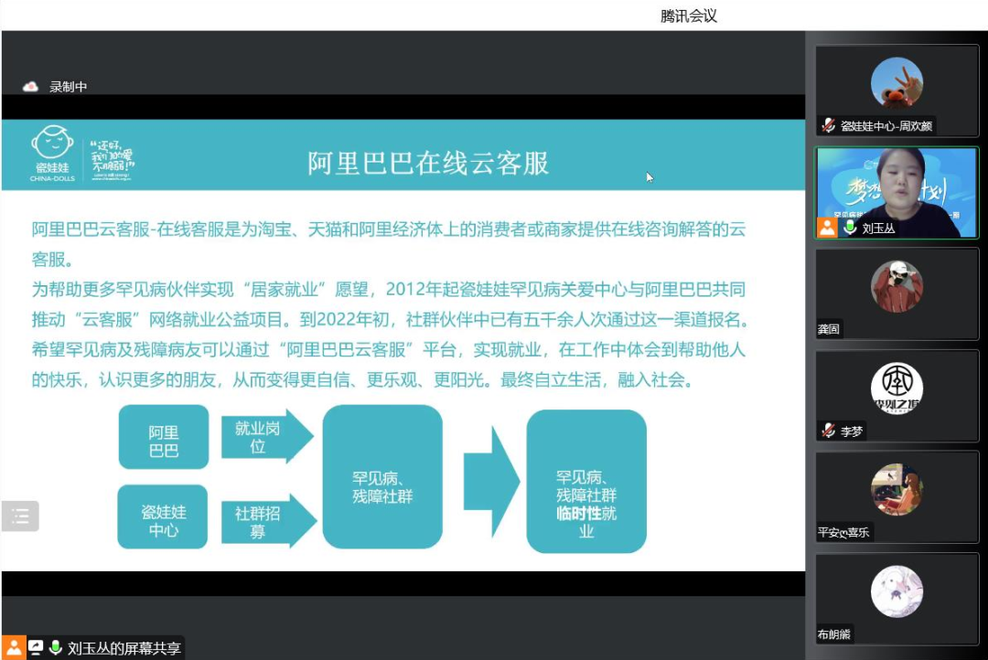988x660 pixels.
Task: Click the 瓷娃娃 CHINA-DOLLS logo on the slide
Action: coord(53,152)
